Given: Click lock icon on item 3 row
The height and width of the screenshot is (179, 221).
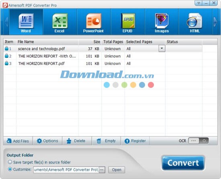Looking at the screenshot, I should (x=6, y=63).
